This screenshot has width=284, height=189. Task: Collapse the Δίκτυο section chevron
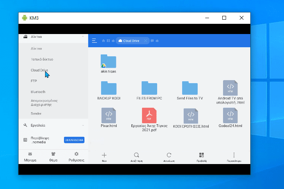[83, 37]
